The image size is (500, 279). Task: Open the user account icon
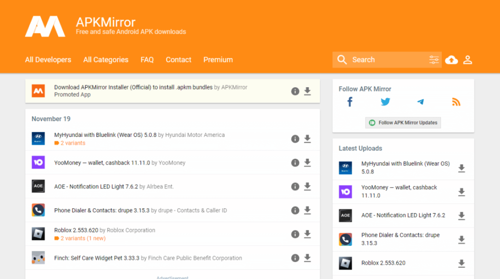467,60
